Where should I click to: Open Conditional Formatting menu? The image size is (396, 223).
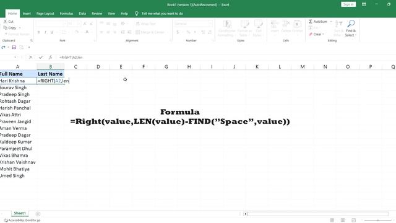227,28
